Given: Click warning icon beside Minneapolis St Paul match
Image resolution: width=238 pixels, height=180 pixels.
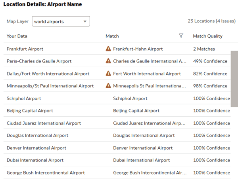Looking at the screenshot, I should [108, 86].
